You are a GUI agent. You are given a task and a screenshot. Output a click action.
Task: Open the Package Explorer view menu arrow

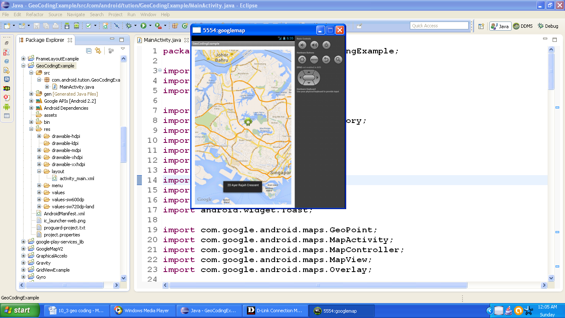pyautogui.click(x=123, y=49)
